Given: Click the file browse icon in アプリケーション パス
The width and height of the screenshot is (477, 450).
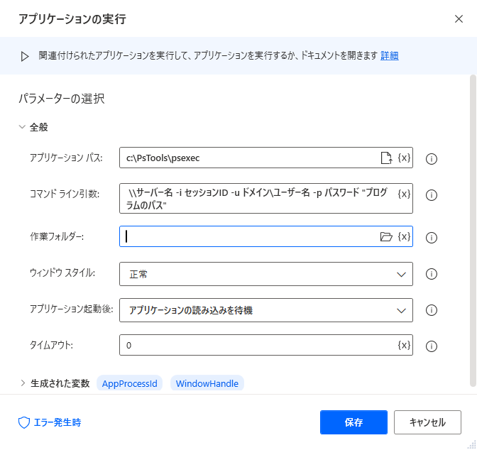Looking at the screenshot, I should click(386, 158).
